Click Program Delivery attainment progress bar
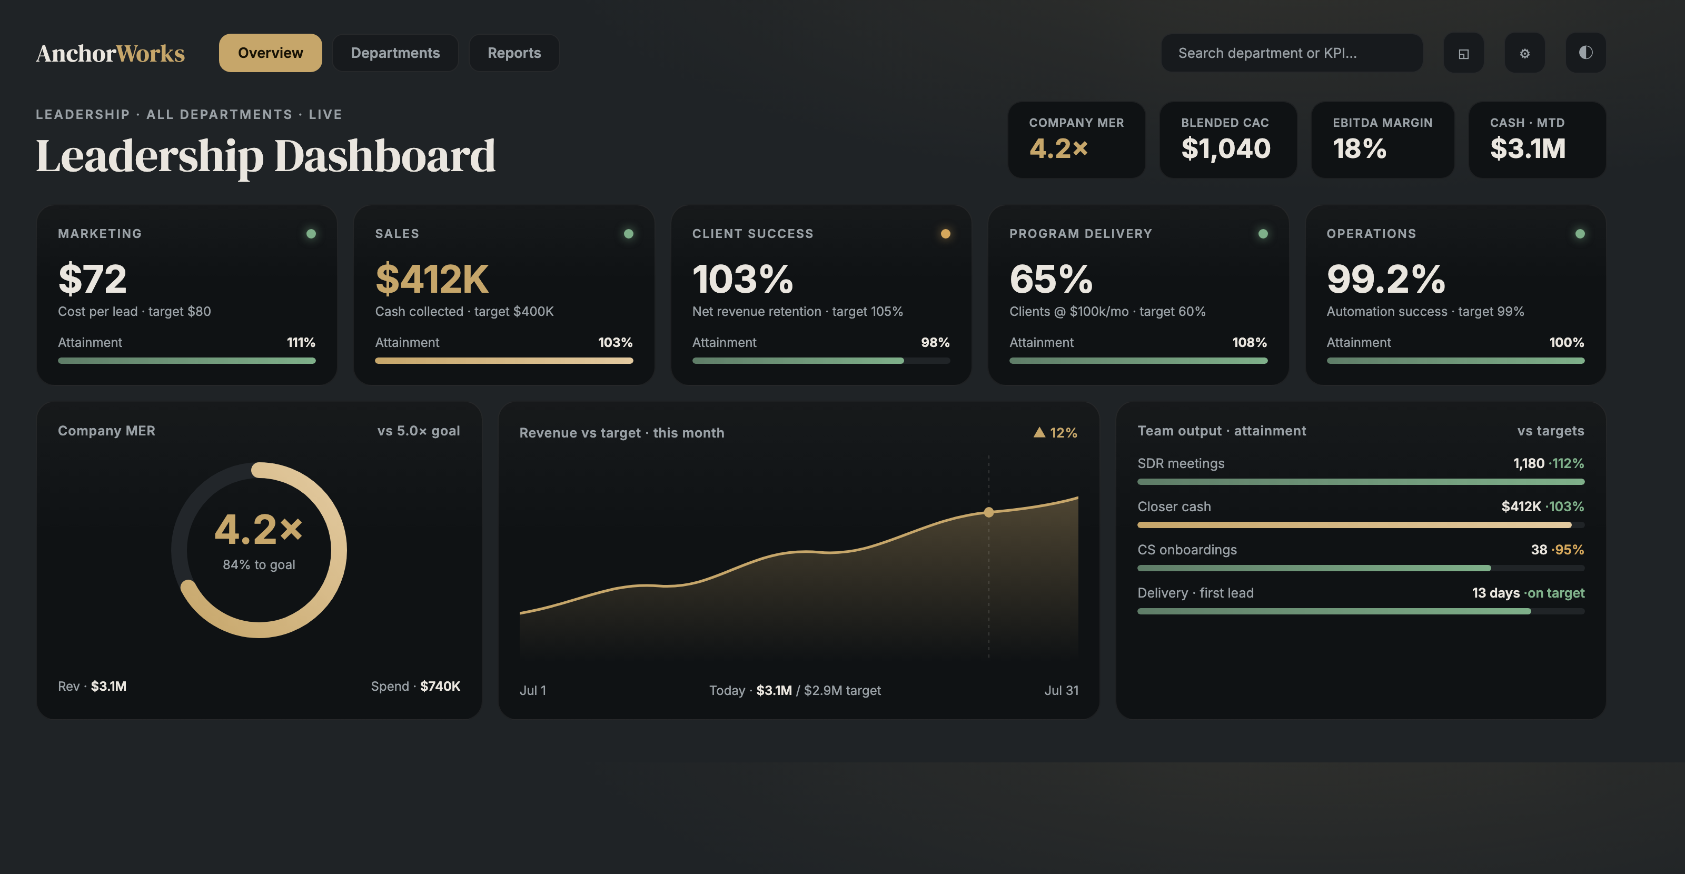 click(1138, 361)
